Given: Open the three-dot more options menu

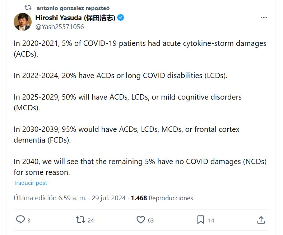Looking at the screenshot, I should 264,18.
